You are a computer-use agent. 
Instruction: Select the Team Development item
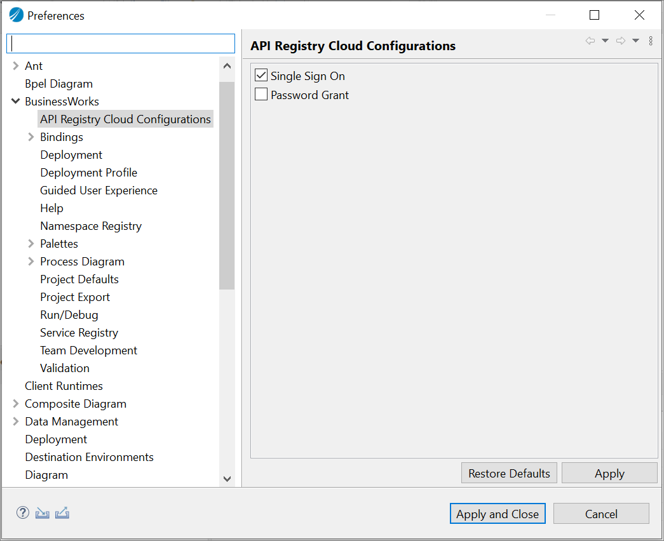(88, 351)
